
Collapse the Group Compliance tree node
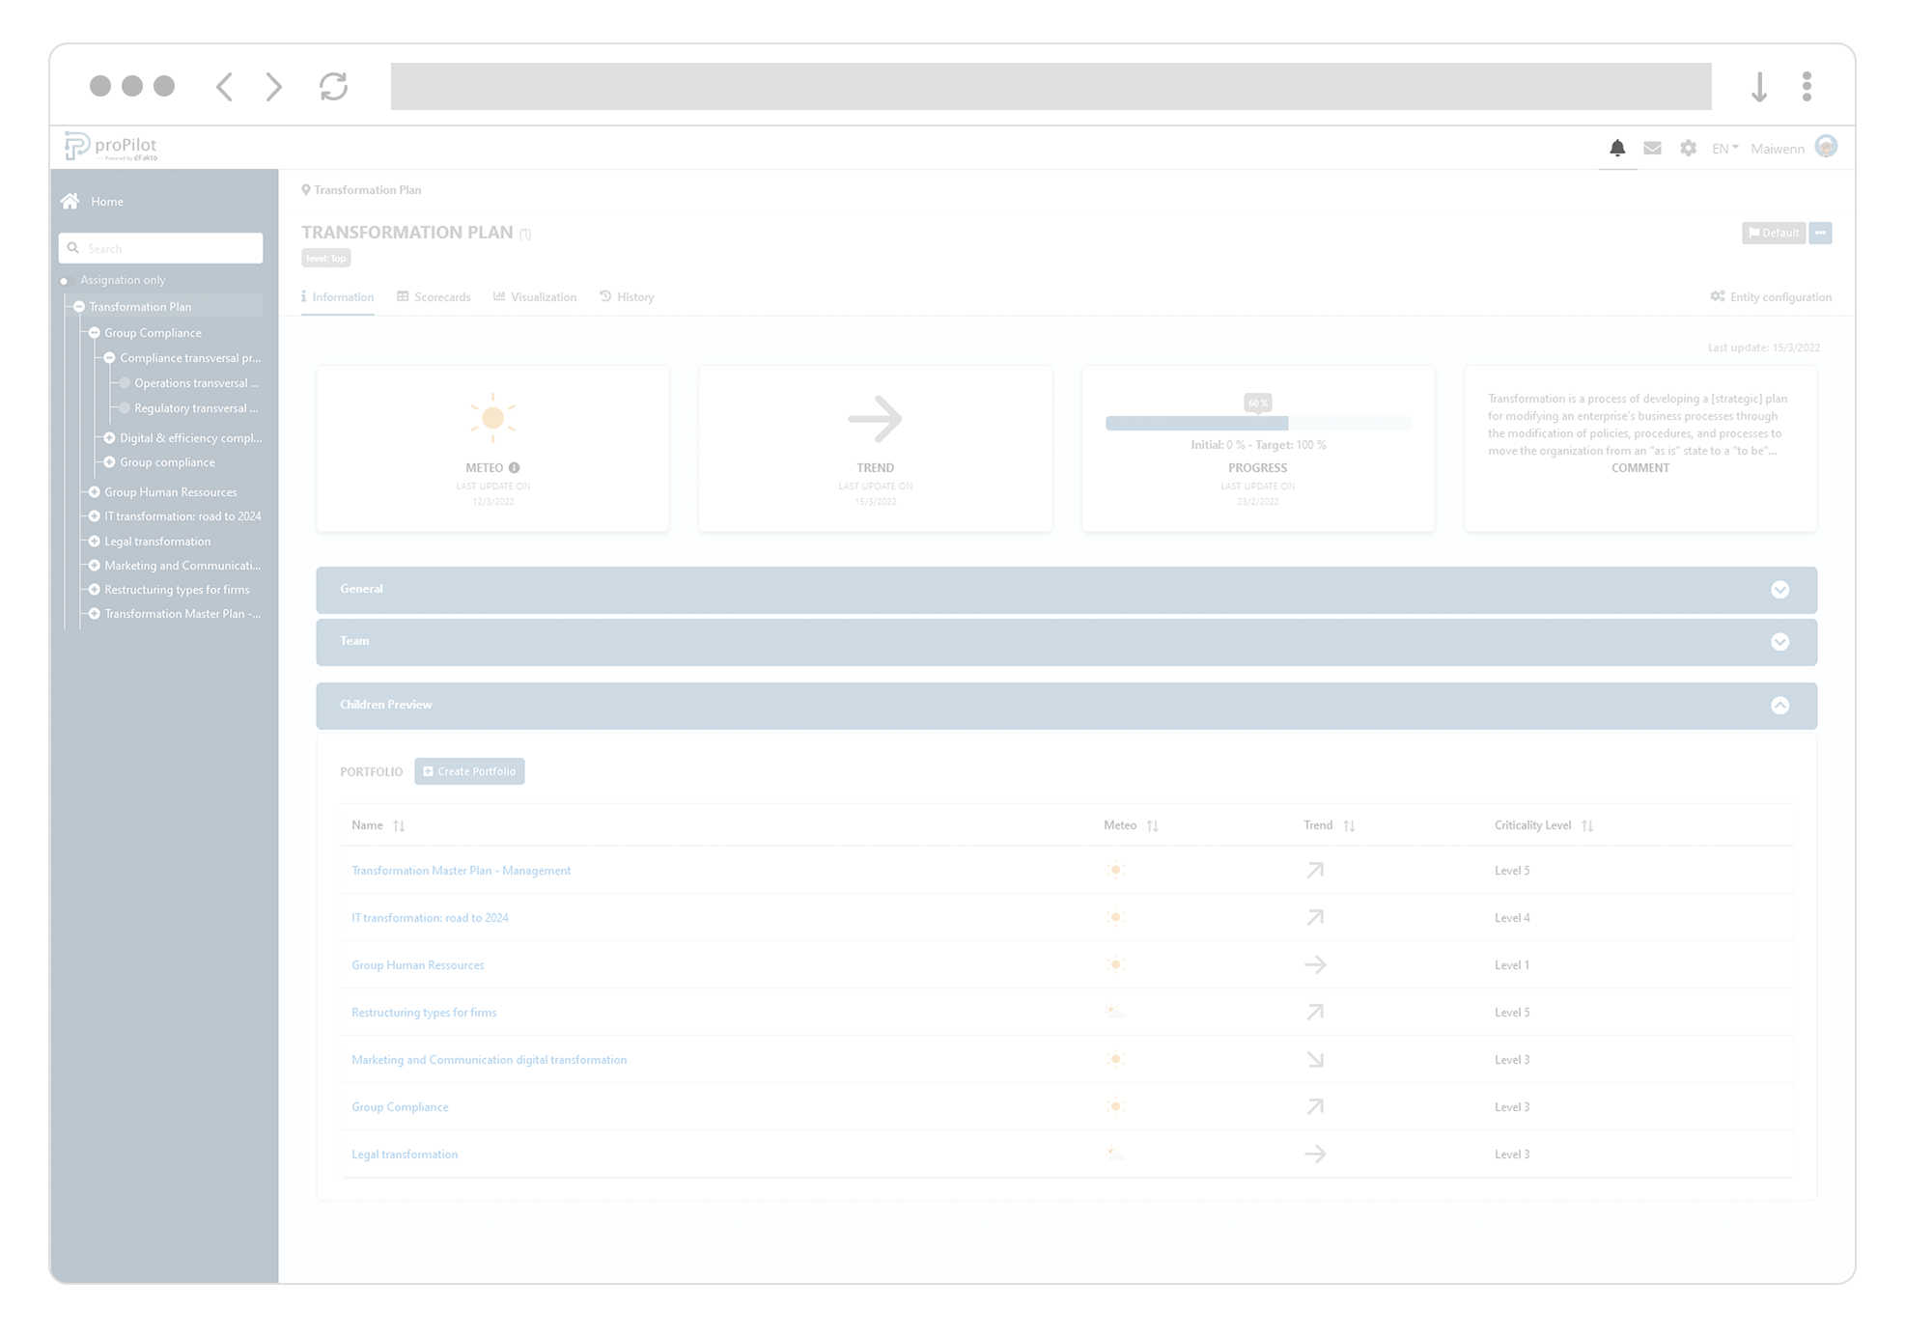coord(95,332)
